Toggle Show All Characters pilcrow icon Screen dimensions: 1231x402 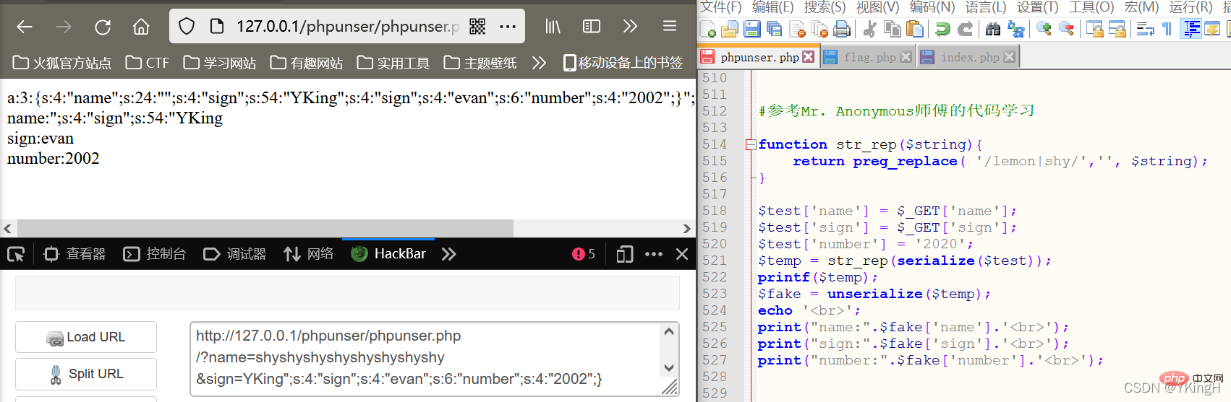coord(1167,29)
